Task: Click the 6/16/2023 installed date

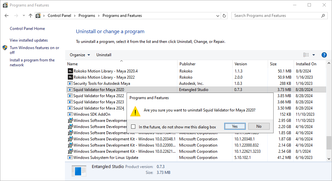Action: (x=304, y=158)
